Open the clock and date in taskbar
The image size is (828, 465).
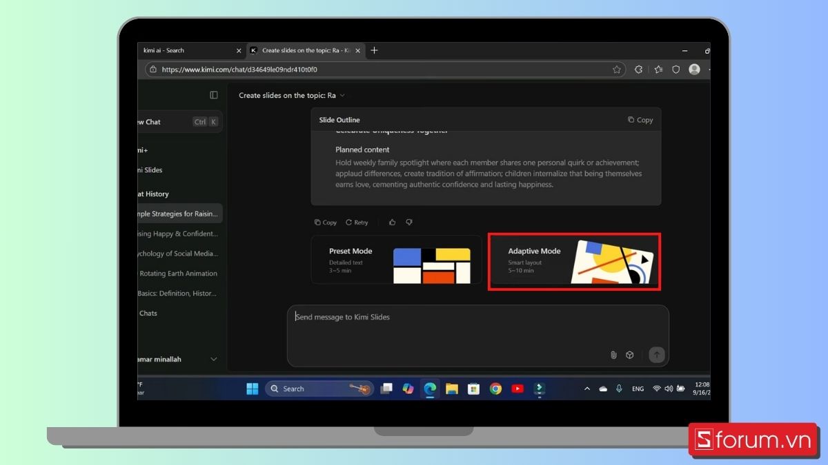(x=701, y=389)
